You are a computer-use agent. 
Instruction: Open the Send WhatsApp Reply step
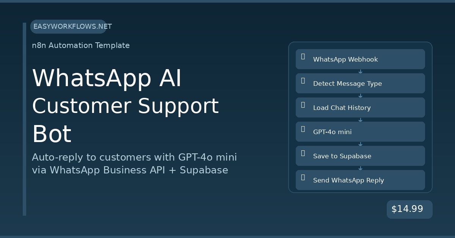348,180
